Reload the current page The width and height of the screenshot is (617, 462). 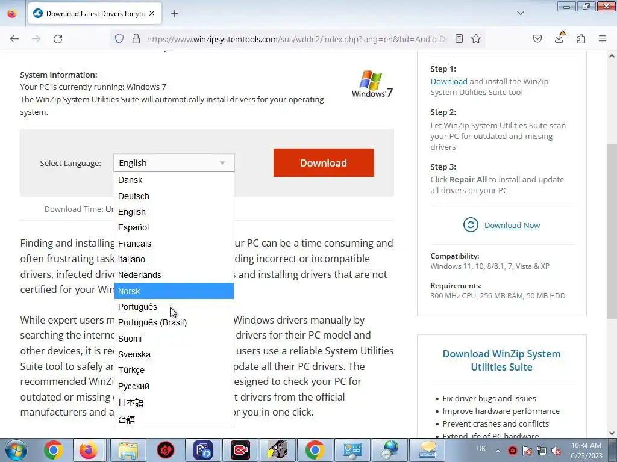pyautogui.click(x=58, y=39)
